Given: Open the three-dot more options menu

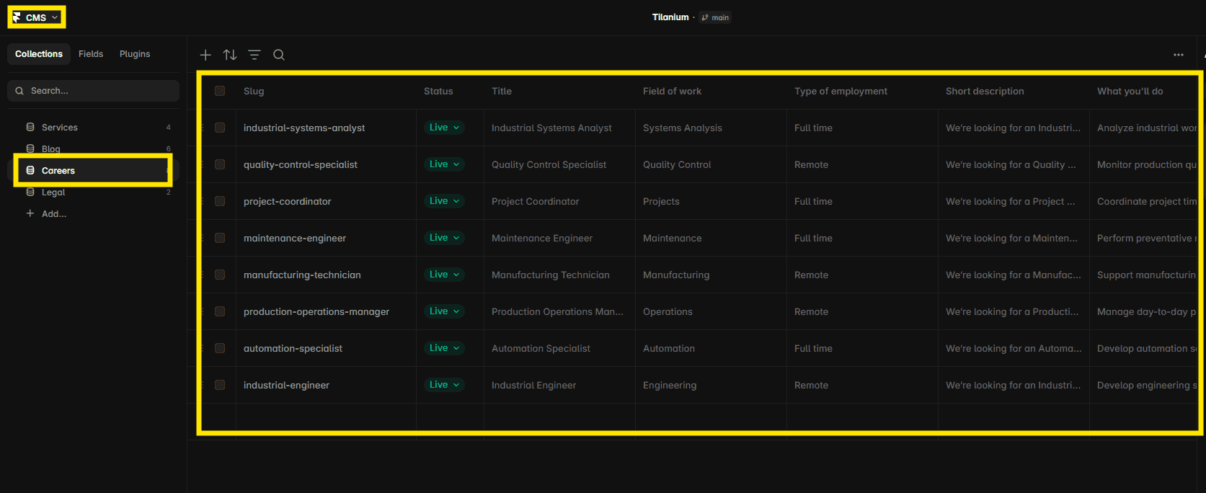Looking at the screenshot, I should 1179,55.
